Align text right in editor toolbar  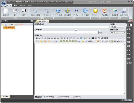[x=68, y=38]
